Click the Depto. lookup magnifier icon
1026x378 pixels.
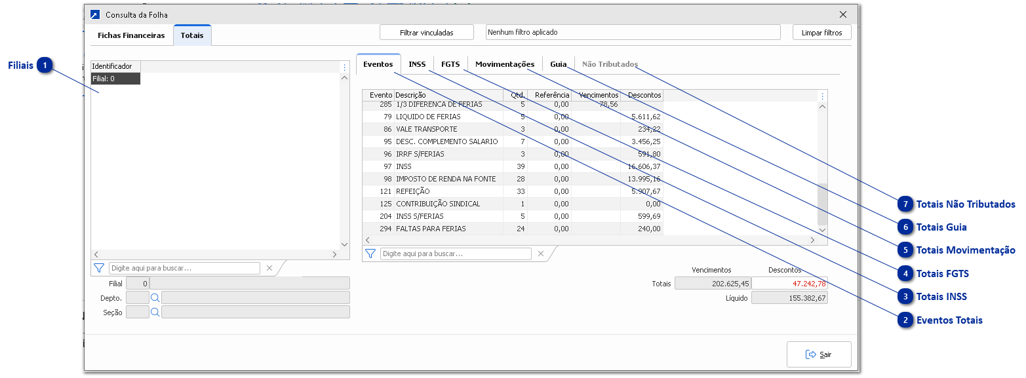tap(155, 297)
